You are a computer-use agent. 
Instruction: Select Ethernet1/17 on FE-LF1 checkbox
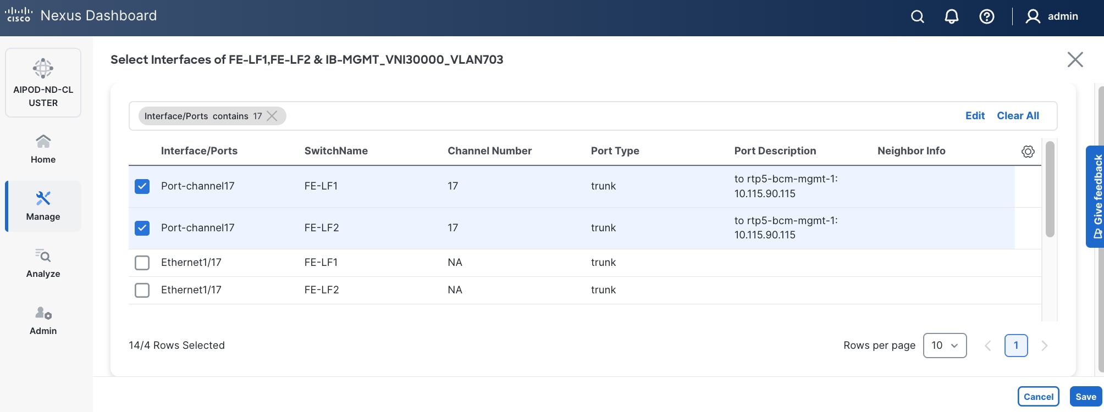[142, 263]
